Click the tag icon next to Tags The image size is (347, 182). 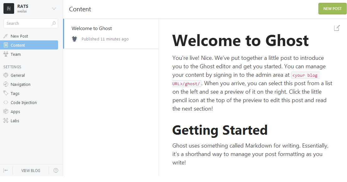click(x=6, y=93)
